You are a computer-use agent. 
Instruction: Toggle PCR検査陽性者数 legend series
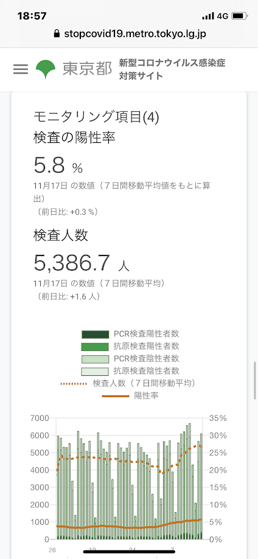point(130,334)
